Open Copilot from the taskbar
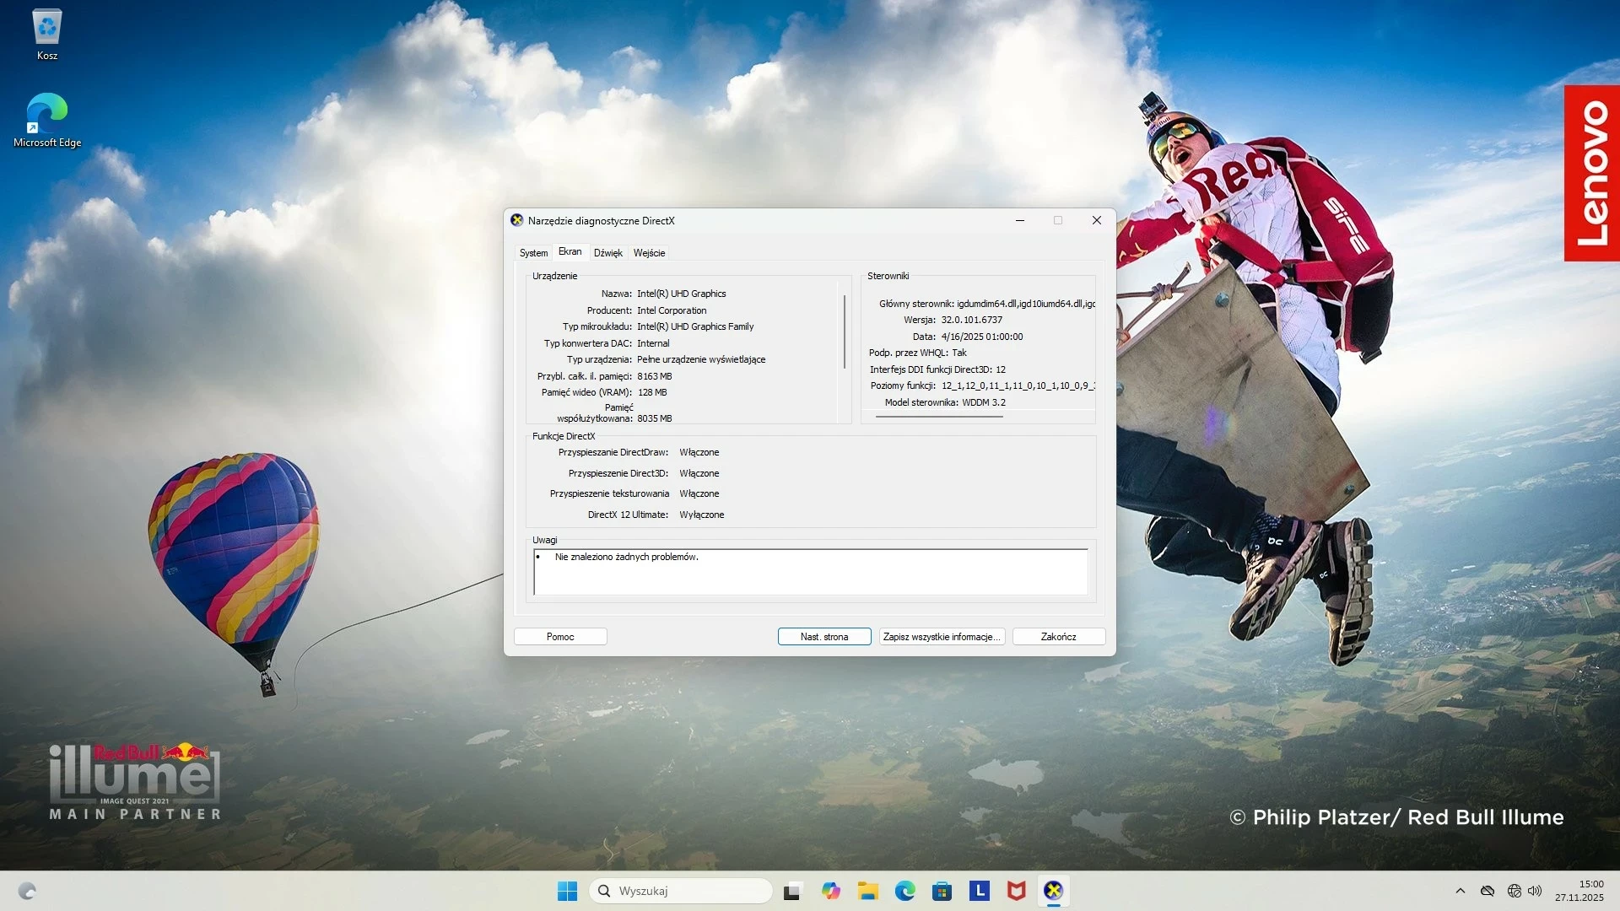This screenshot has width=1620, height=911. pyautogui.click(x=831, y=890)
